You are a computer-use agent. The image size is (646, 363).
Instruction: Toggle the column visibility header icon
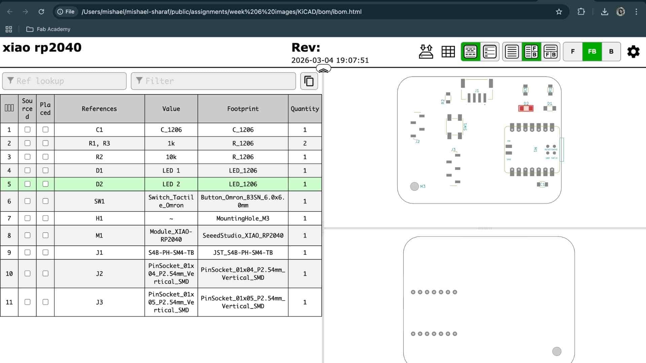pyautogui.click(x=9, y=108)
